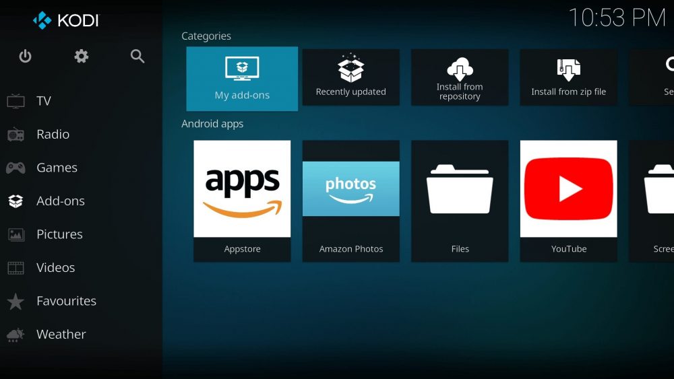Click the Appstore label text

[242, 249]
